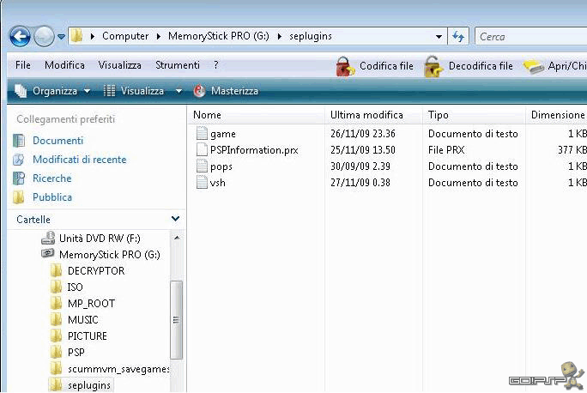The width and height of the screenshot is (587, 393).
Task: Select the game text file icon
Action: 202,133
